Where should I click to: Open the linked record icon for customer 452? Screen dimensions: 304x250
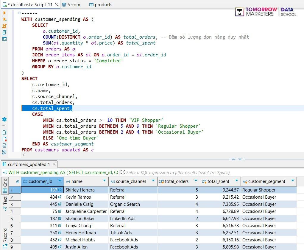tap(60, 240)
